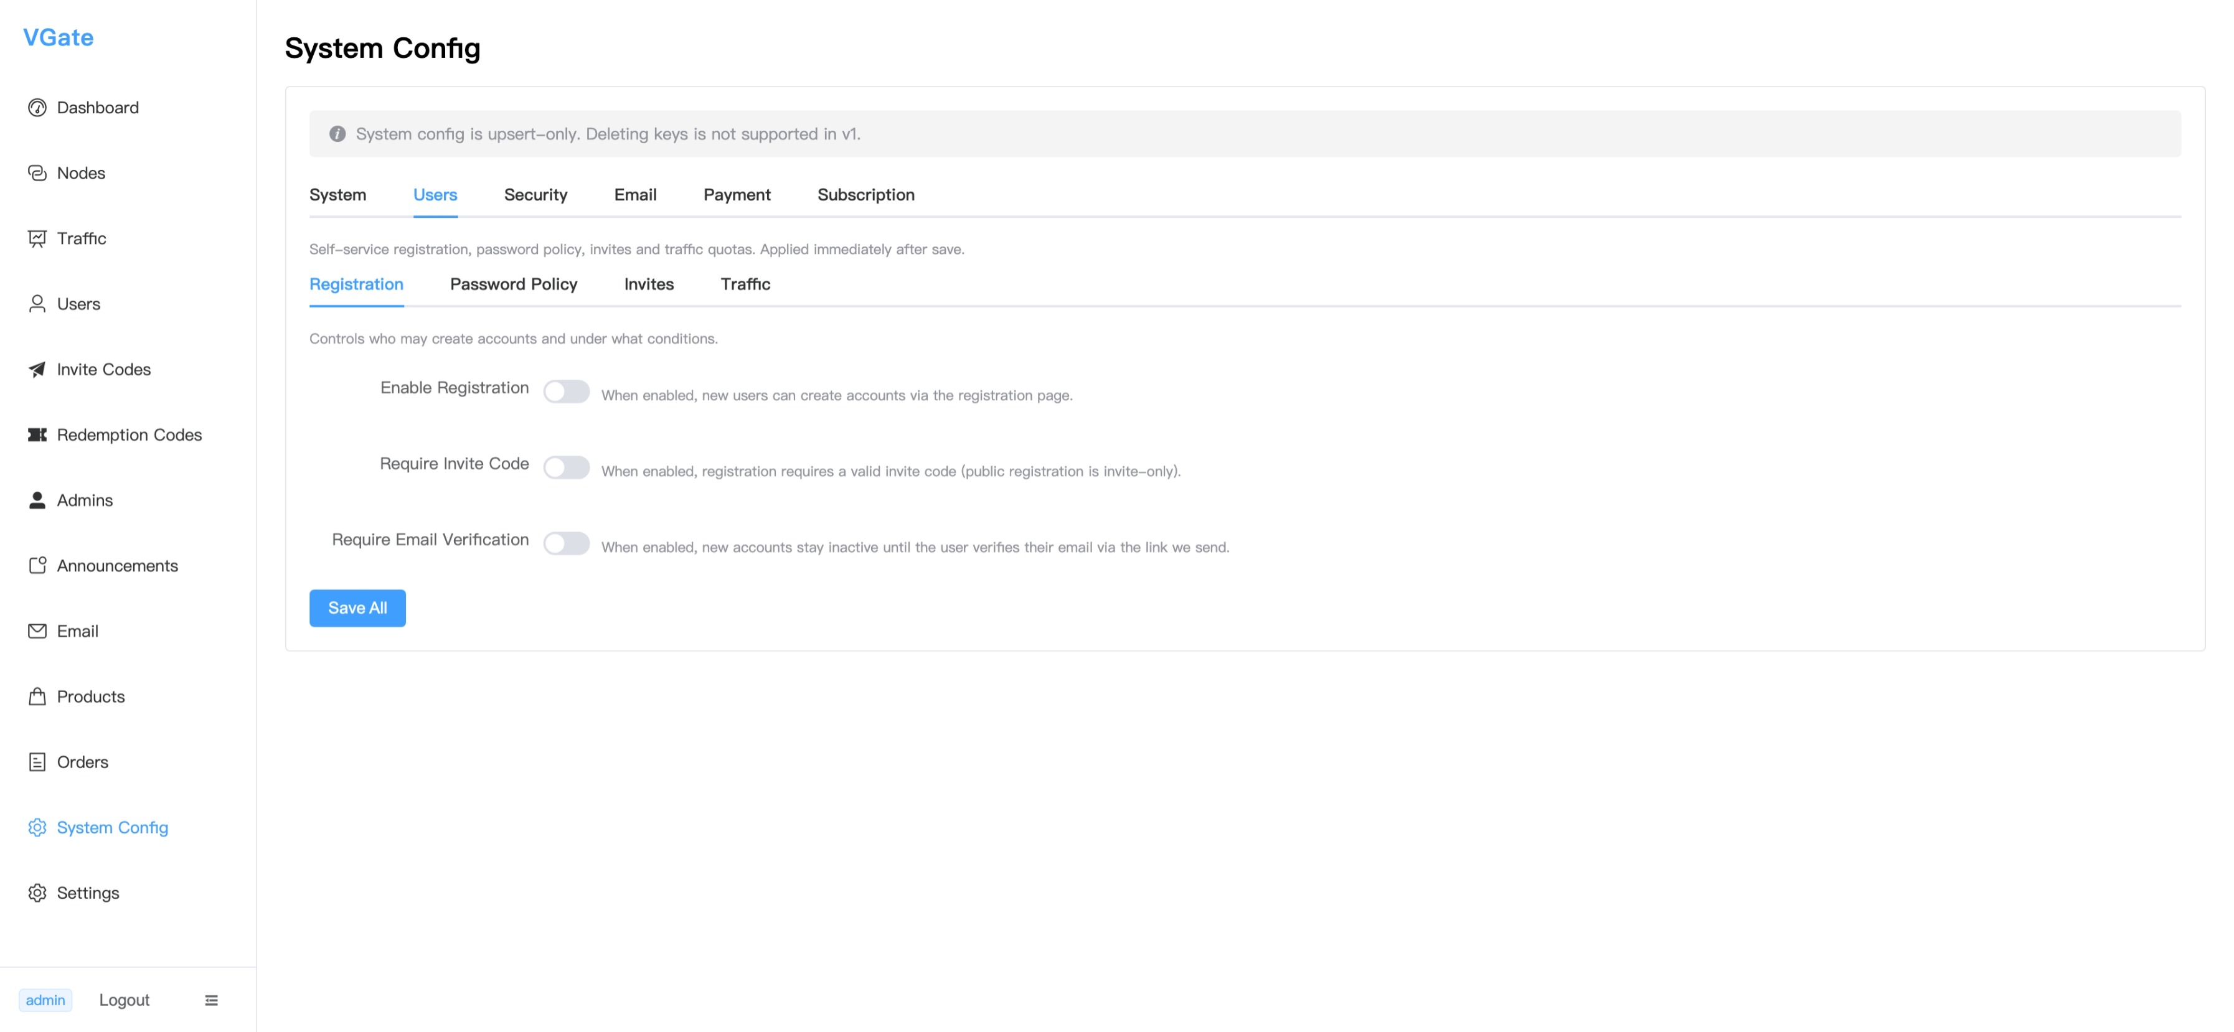Viewport: 2234px width, 1032px height.
Task: Click the Redemption Codes ticket icon
Action: 37,434
